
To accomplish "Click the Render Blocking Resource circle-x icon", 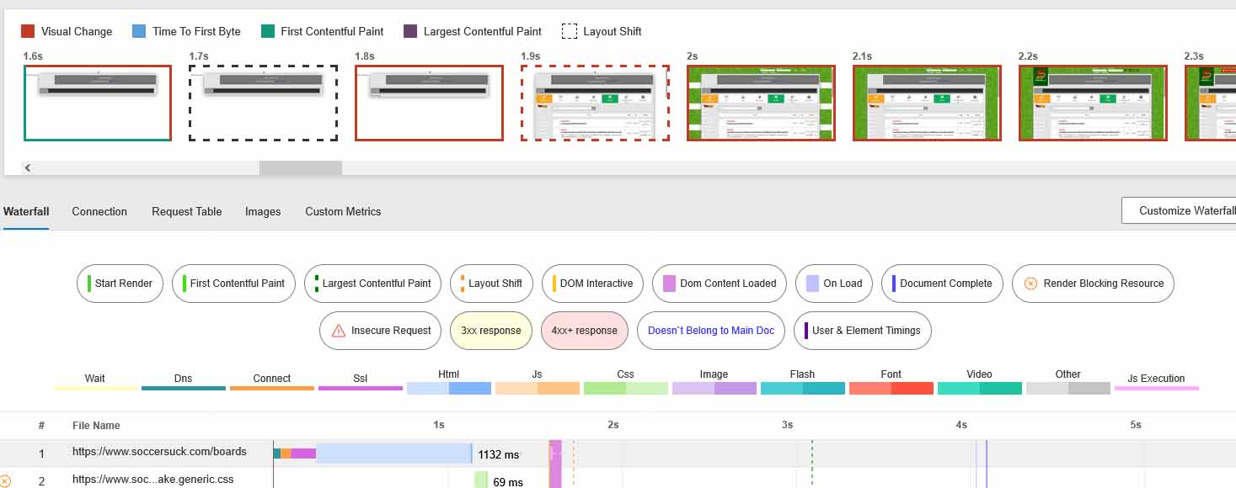I will (1030, 284).
